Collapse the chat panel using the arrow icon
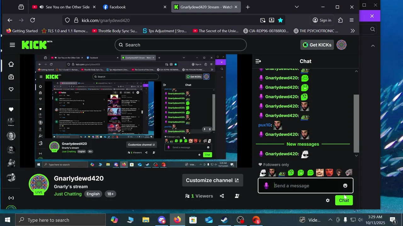 (258, 61)
